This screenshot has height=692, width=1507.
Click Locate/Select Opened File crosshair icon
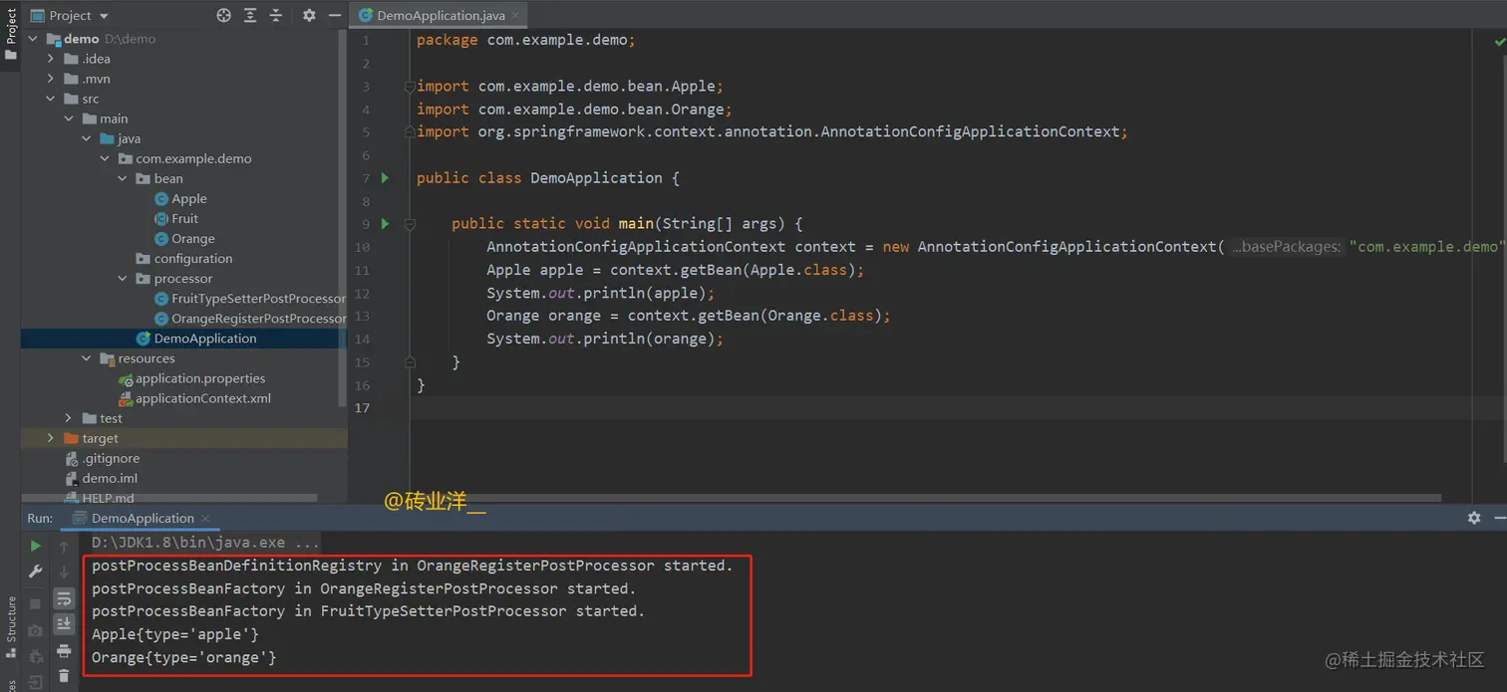click(x=223, y=15)
